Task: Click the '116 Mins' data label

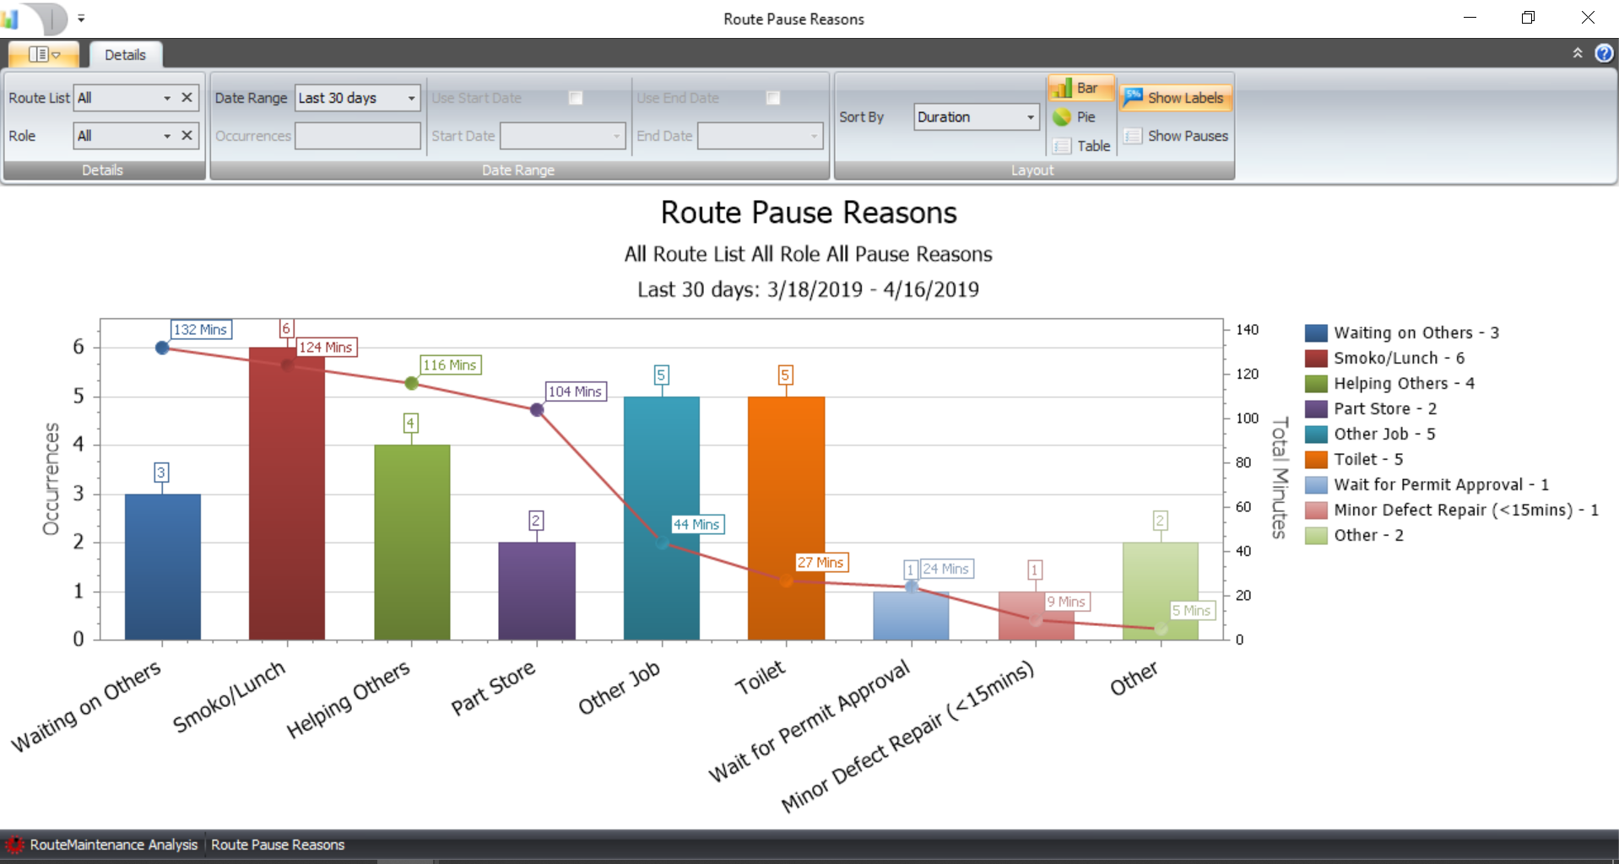Action: coord(451,364)
